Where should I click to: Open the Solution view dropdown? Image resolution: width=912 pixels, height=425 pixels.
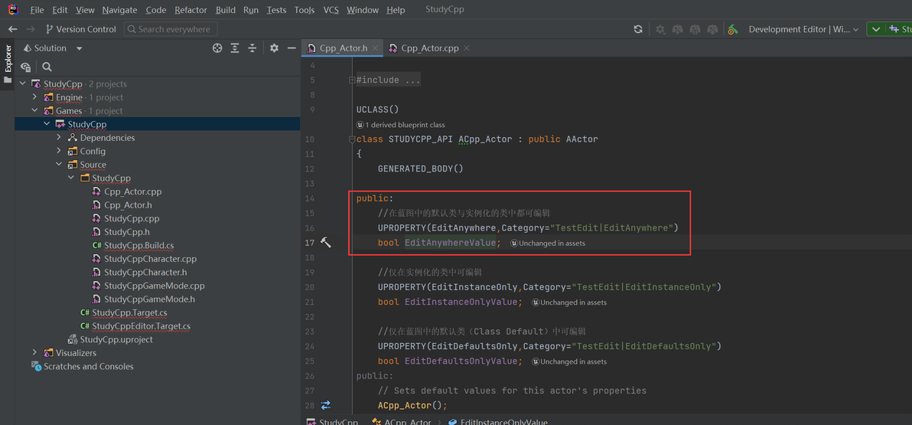[x=79, y=48]
